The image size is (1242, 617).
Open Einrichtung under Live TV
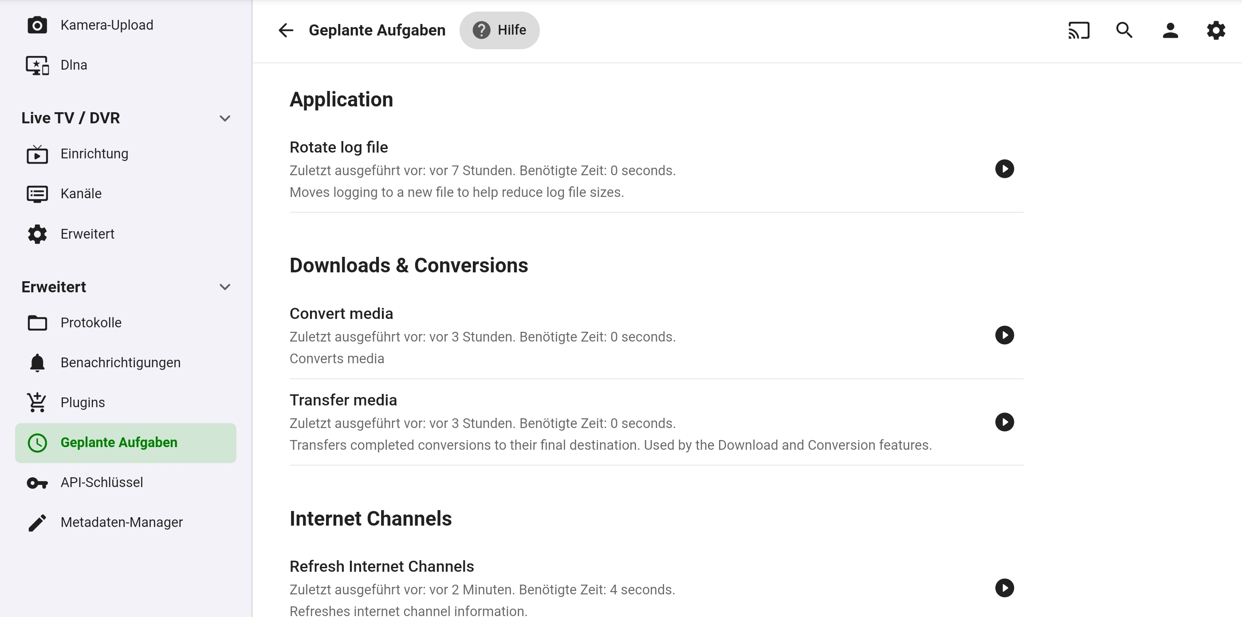(x=126, y=154)
